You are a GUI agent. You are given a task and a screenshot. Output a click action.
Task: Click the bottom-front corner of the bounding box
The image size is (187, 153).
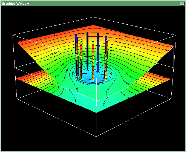(x=96, y=137)
